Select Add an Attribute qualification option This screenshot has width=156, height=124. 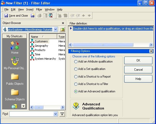tap(76, 61)
